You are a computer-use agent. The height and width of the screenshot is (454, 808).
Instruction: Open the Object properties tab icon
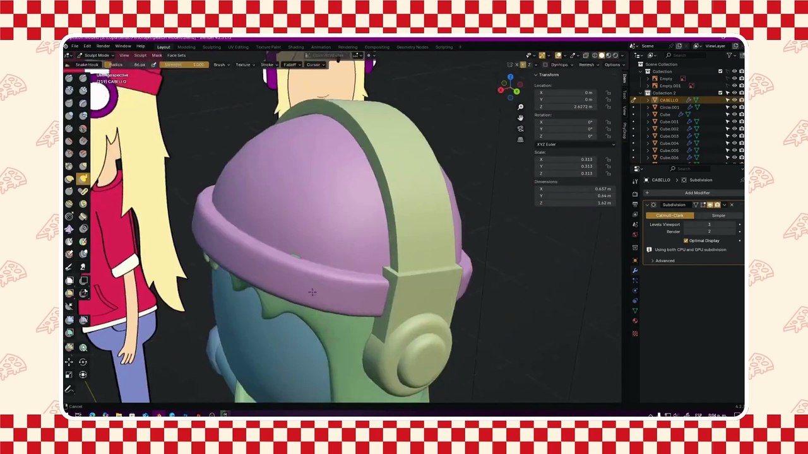tap(635, 259)
